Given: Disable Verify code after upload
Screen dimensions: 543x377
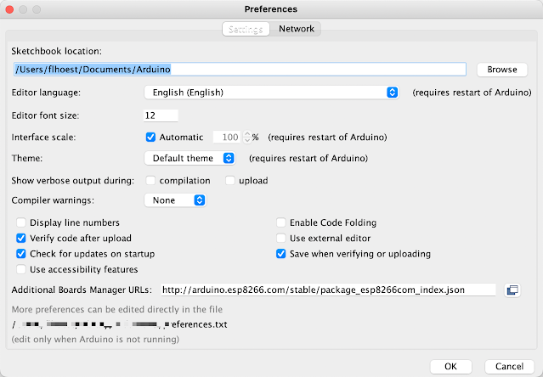Looking at the screenshot, I should pyautogui.click(x=21, y=239).
